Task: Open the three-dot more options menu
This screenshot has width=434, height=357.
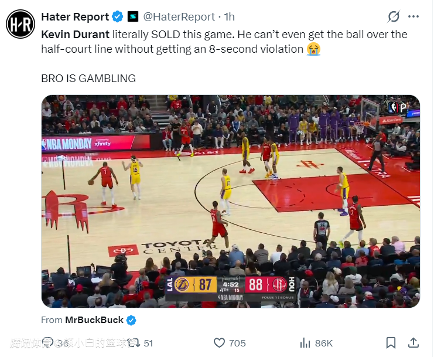Action: click(414, 16)
